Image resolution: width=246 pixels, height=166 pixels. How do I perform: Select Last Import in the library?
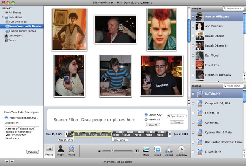click(x=16, y=36)
